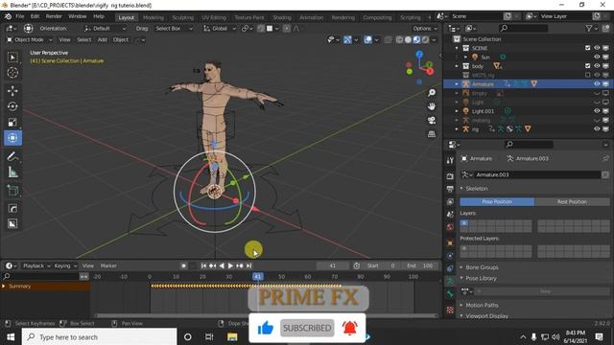Open the Bone properties tab

[x=450, y=294]
